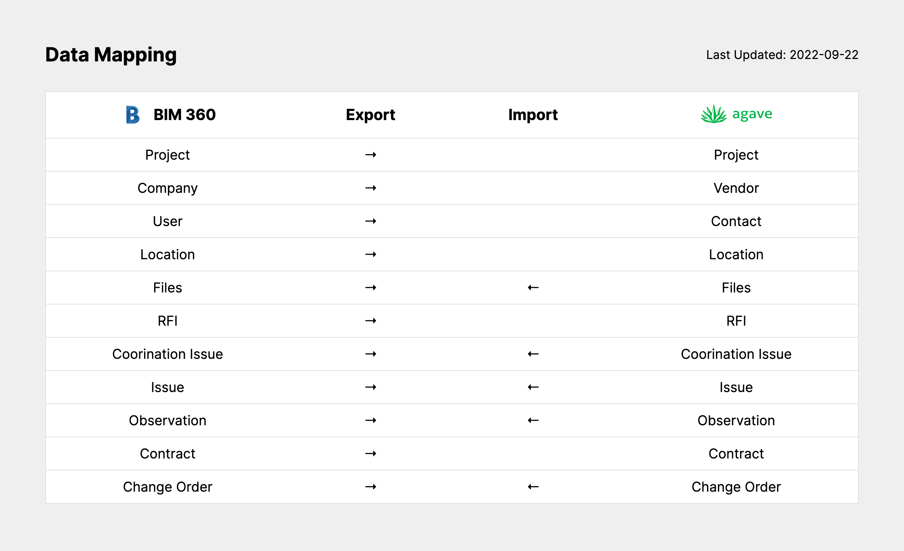The width and height of the screenshot is (904, 551).
Task: Click User in the BIM 360 column
Action: point(167,221)
